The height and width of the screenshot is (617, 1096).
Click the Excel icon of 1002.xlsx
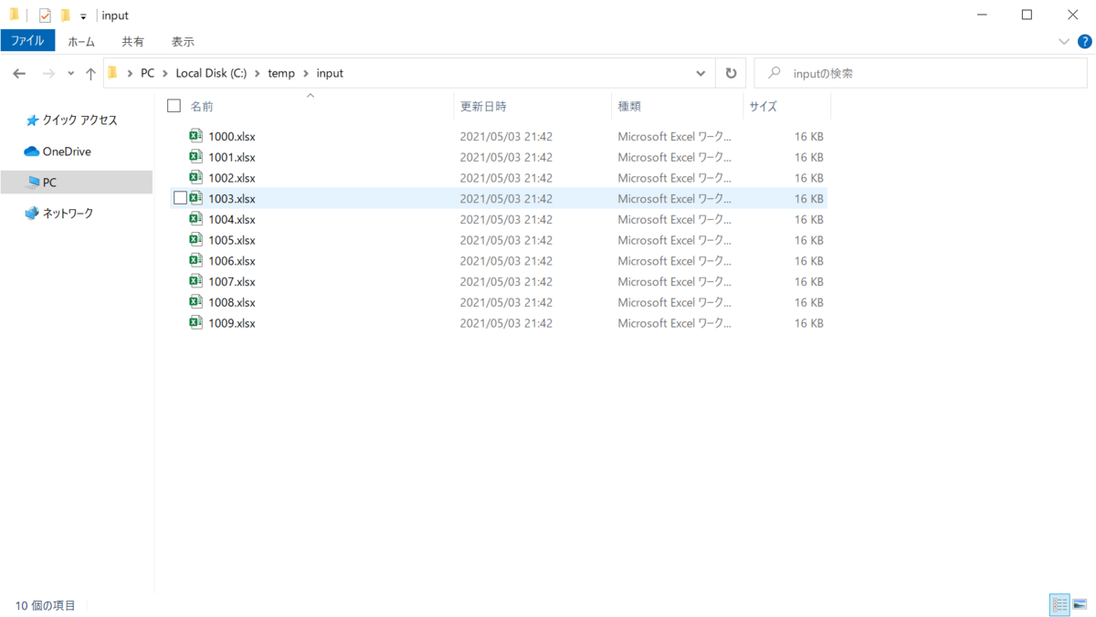pos(195,178)
